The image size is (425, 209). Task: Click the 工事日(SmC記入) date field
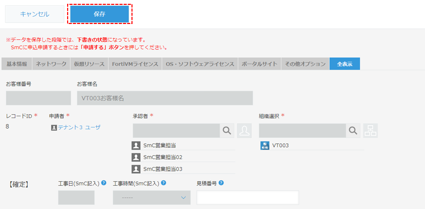coord(76,198)
